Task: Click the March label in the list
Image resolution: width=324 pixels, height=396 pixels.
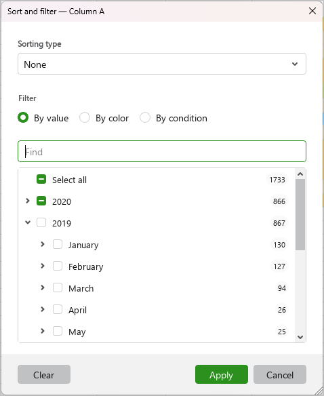Action: [x=81, y=288]
